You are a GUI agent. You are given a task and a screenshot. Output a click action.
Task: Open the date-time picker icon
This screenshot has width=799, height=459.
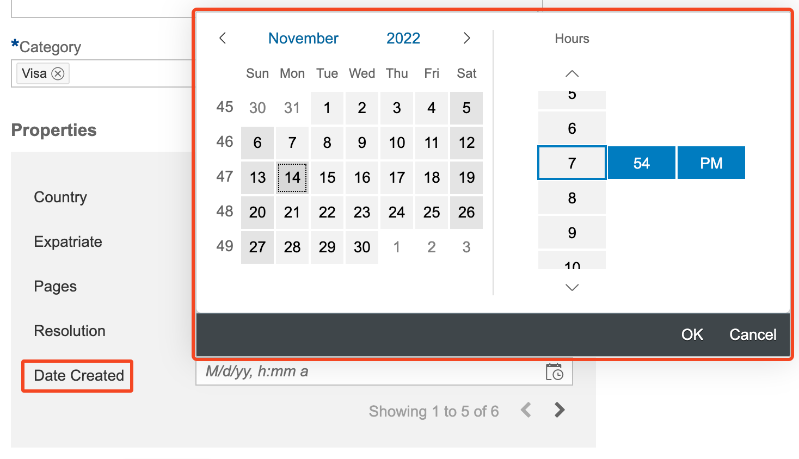(554, 372)
